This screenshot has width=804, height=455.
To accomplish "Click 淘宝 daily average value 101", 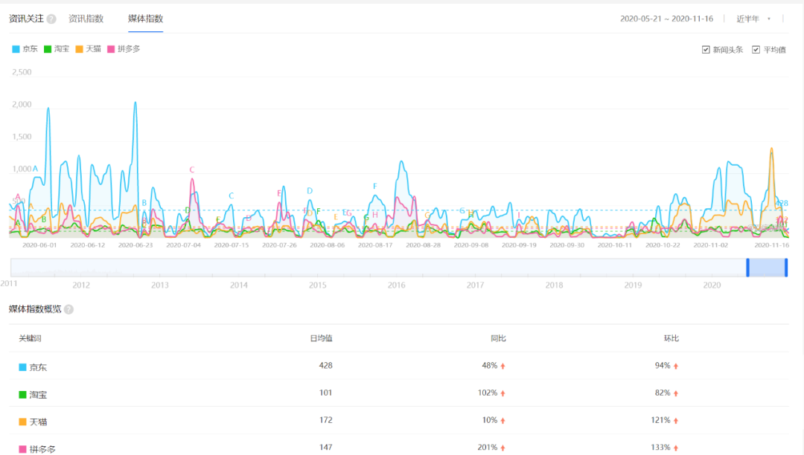I will click(x=325, y=393).
